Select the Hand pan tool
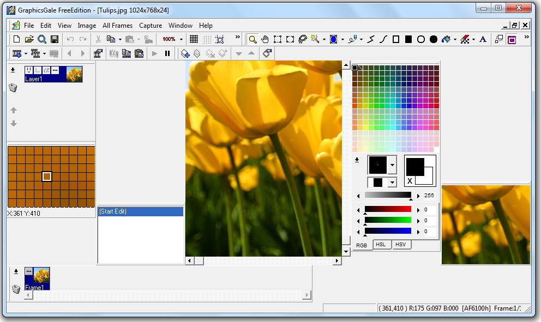Screen dimensions: 541x322 pyautogui.click(x=265, y=39)
